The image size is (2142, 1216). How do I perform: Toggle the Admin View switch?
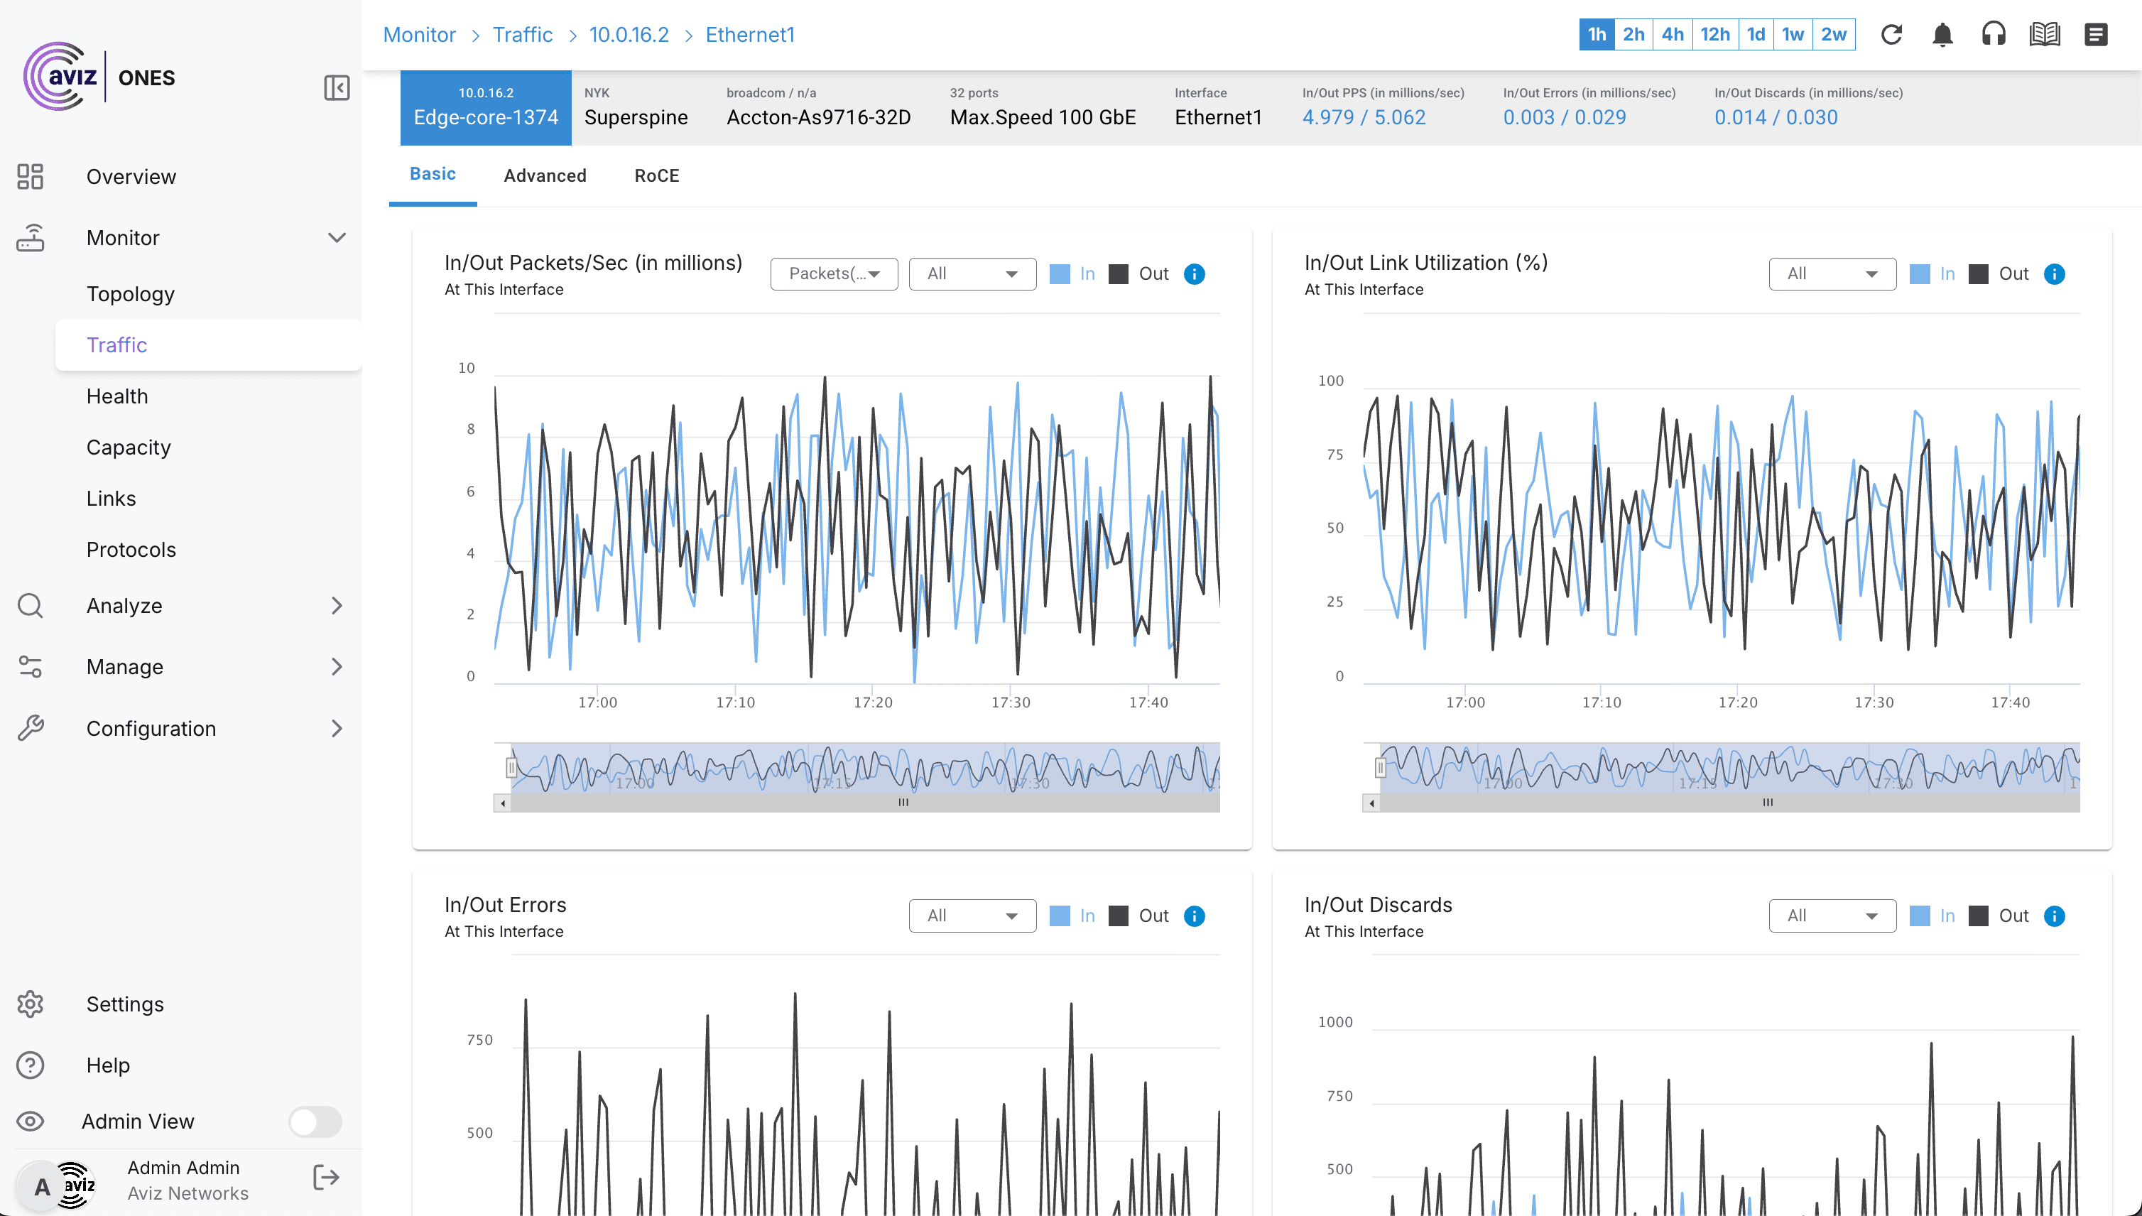click(x=315, y=1122)
